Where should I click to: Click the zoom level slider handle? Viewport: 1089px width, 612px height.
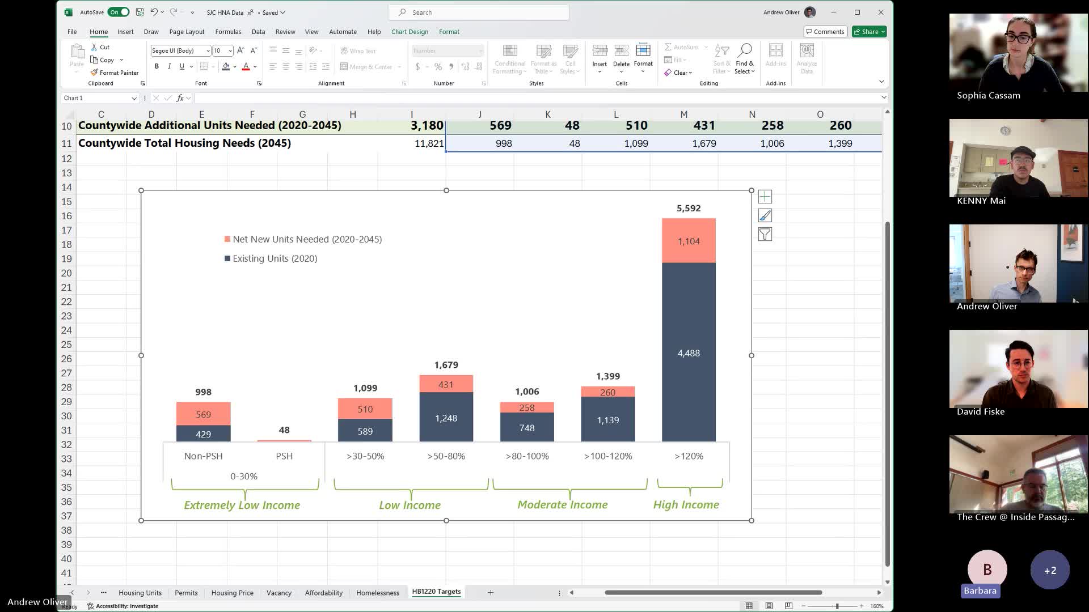[837, 606]
